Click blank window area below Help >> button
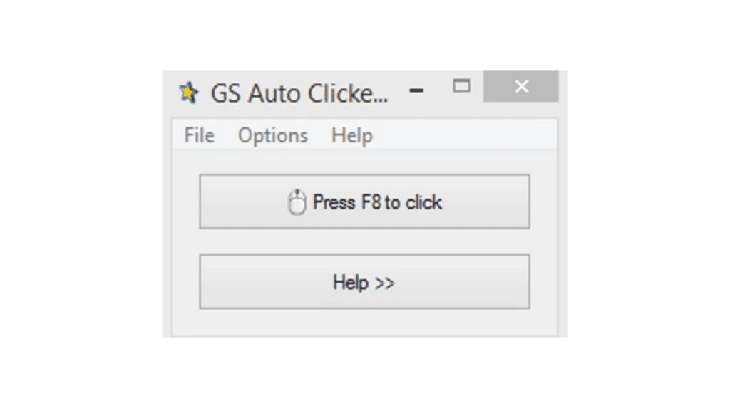Screen dimensions: 730x408 364,323
